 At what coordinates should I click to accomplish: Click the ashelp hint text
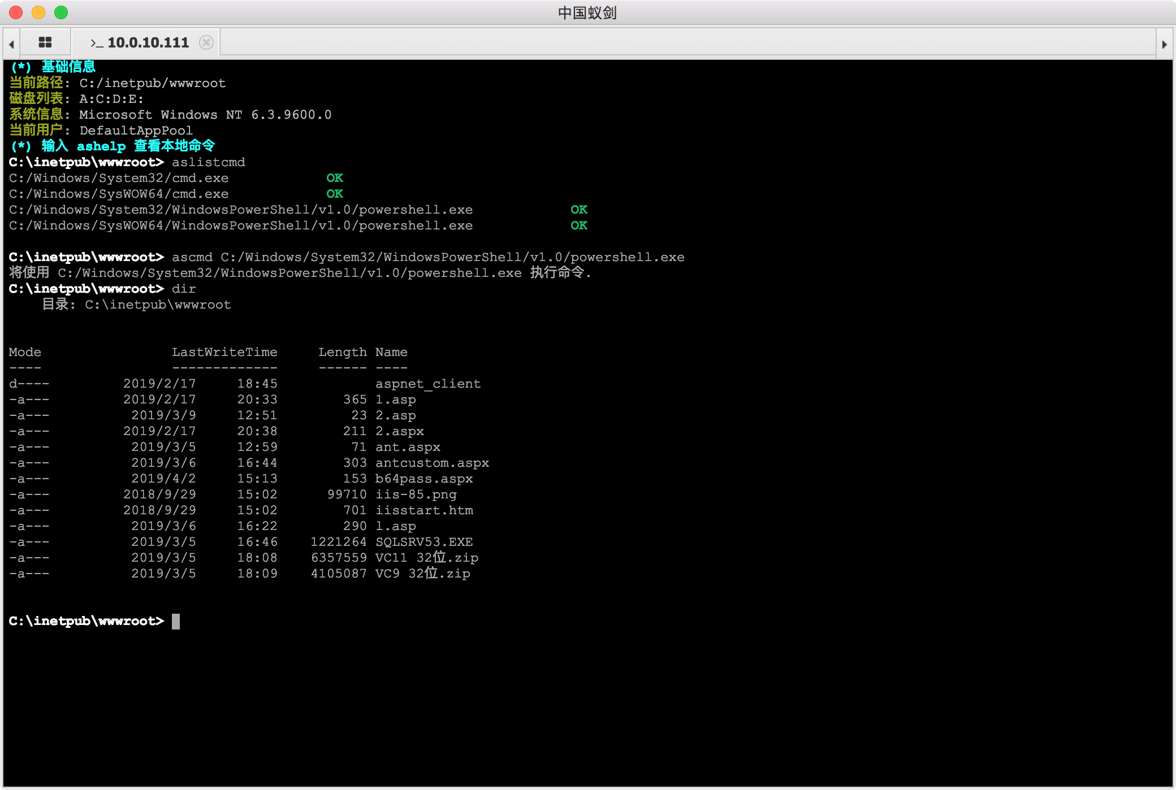point(101,146)
